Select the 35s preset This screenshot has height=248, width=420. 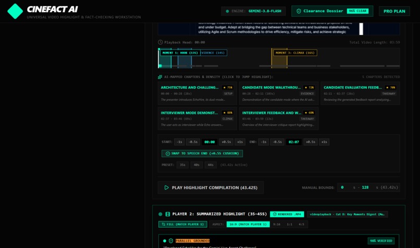tap(183, 165)
